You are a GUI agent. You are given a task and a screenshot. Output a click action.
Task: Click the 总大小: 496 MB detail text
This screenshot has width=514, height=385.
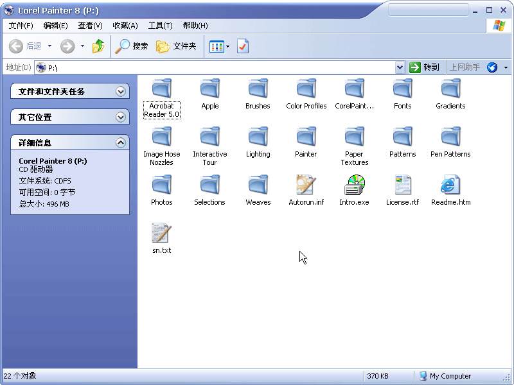point(44,204)
